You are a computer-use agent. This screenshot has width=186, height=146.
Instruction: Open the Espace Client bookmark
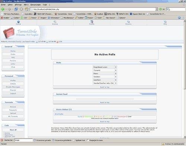pos(138,14)
